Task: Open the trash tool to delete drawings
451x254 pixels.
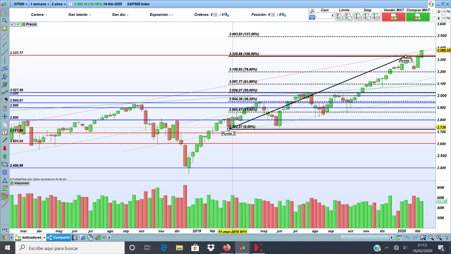Action: [x=5, y=108]
